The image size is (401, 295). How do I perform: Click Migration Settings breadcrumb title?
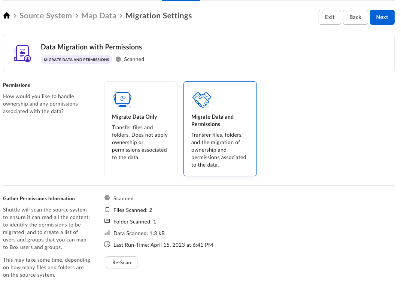click(158, 16)
